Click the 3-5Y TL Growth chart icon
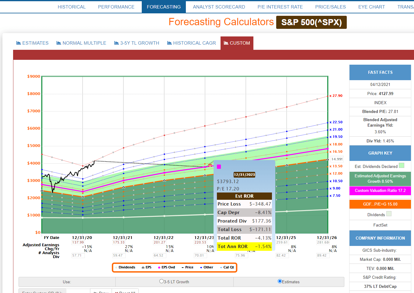The width and height of the screenshot is (414, 293). point(117,43)
